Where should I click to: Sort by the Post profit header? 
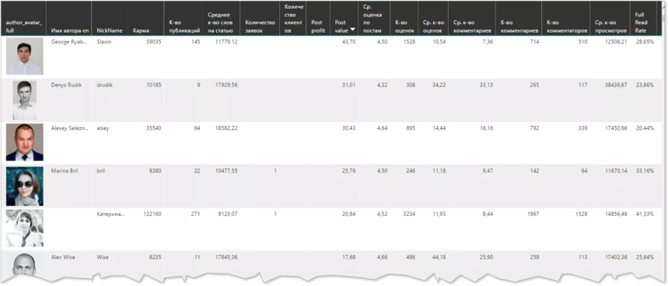(318, 26)
